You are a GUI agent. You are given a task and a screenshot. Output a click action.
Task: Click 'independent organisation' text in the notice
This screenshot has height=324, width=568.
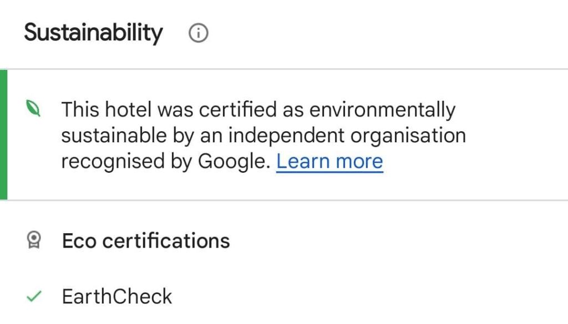[347, 136]
